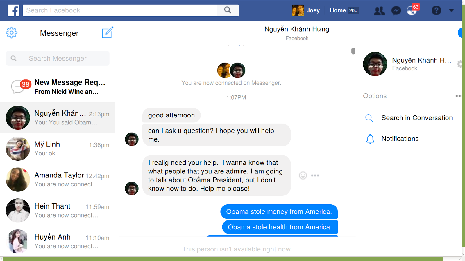Click Nguyễn Khánh H… name in right panel
The width and height of the screenshot is (465, 261).
(x=421, y=60)
